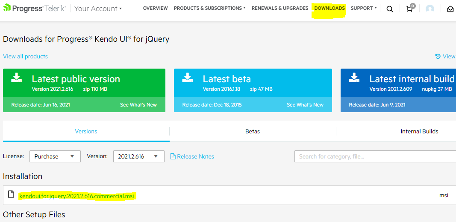Click the 'nupkg 37 MB' text

[437, 89]
